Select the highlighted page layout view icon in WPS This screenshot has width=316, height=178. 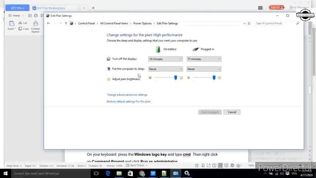point(220,166)
